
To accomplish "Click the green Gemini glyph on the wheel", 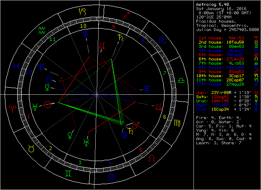I will pos(67,173).
